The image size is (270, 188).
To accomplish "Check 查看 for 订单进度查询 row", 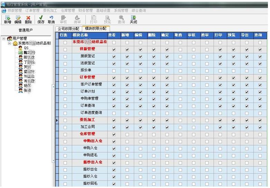I will pyautogui.click(x=114, y=113).
